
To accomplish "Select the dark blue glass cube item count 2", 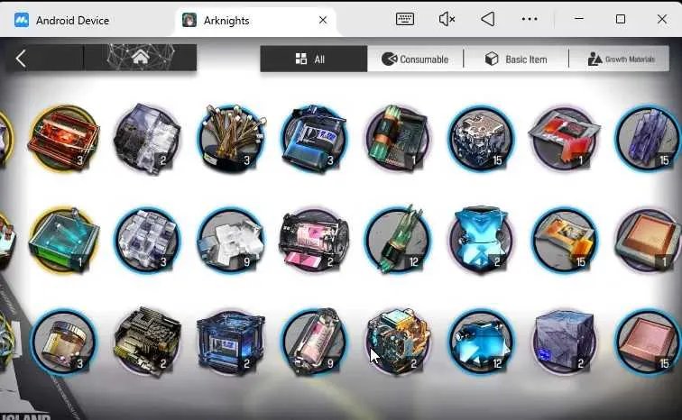I will 231,342.
